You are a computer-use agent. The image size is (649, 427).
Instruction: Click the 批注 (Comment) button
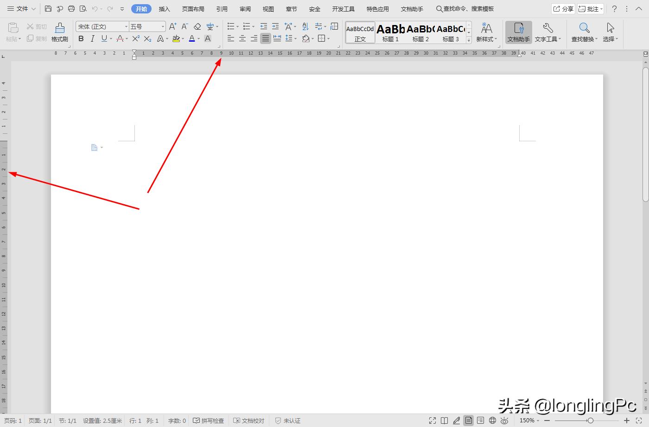(591, 9)
